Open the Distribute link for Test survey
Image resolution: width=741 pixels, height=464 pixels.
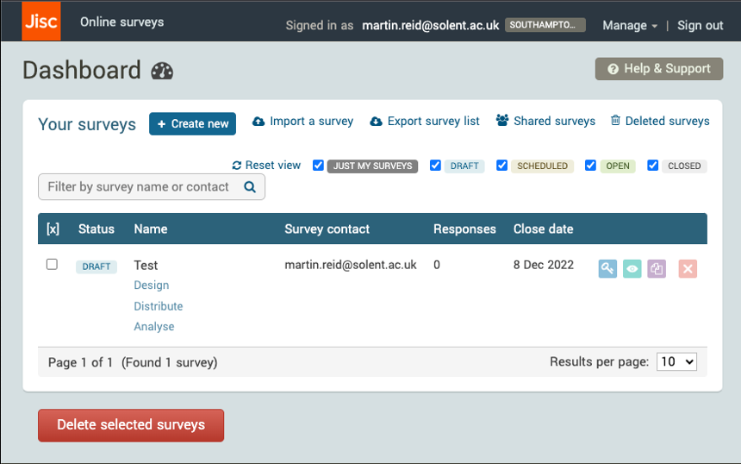click(x=159, y=306)
